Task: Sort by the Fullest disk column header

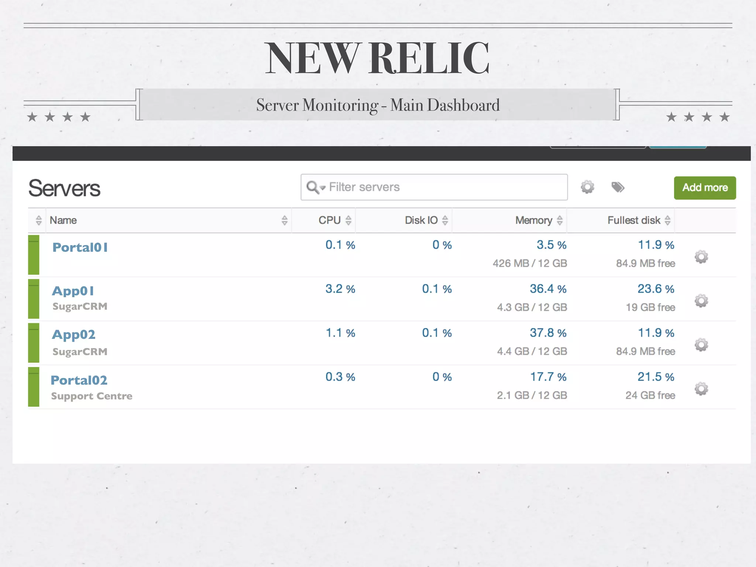Action: click(x=634, y=220)
